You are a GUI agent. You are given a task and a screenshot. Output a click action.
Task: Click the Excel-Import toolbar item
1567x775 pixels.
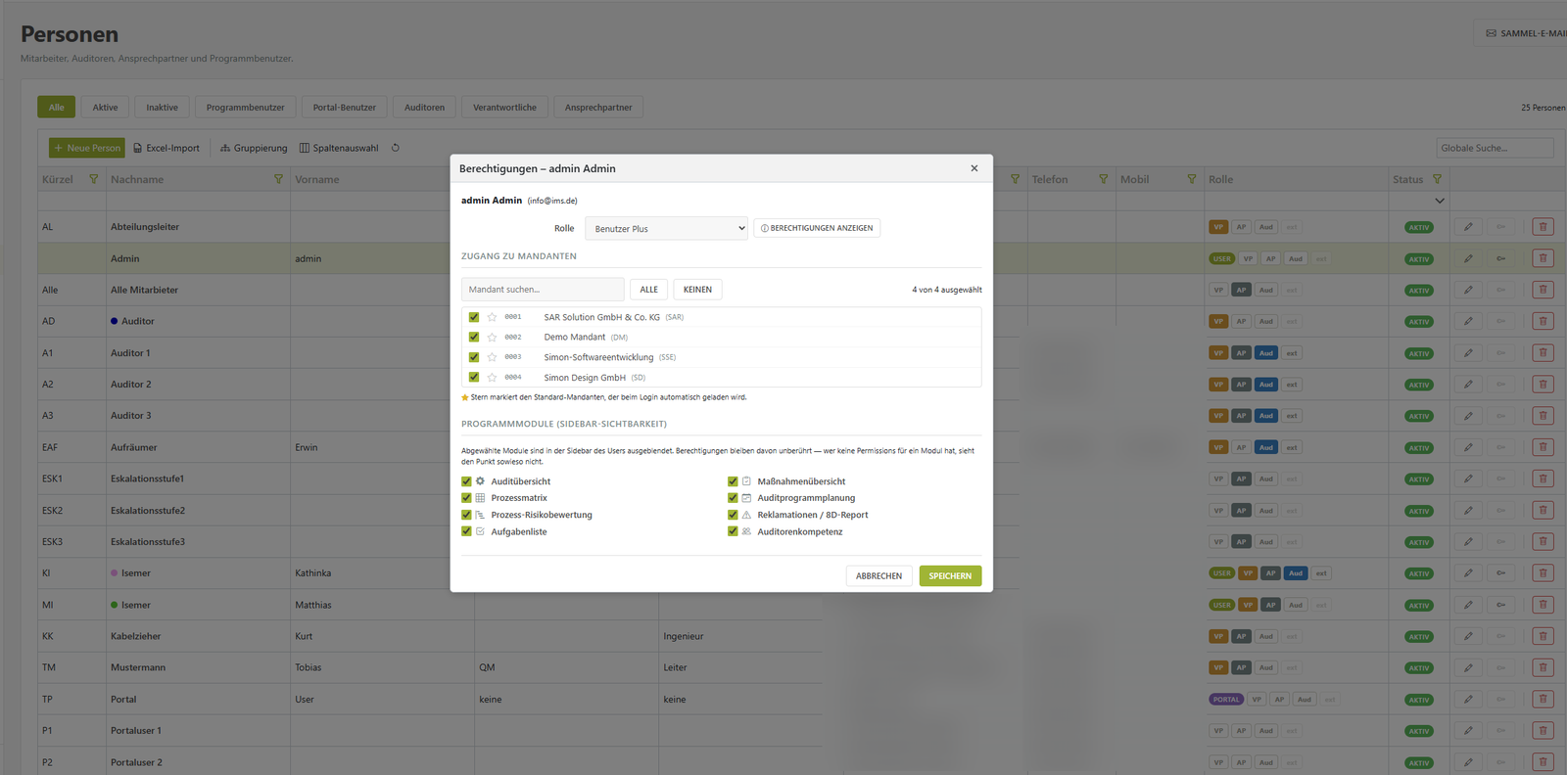[x=166, y=148]
